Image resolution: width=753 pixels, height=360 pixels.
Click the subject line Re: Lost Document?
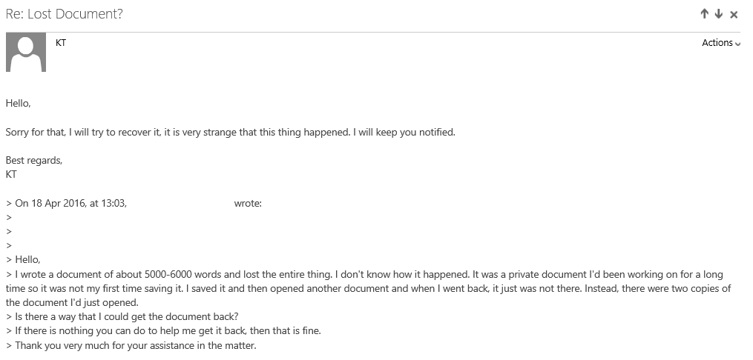click(x=65, y=14)
